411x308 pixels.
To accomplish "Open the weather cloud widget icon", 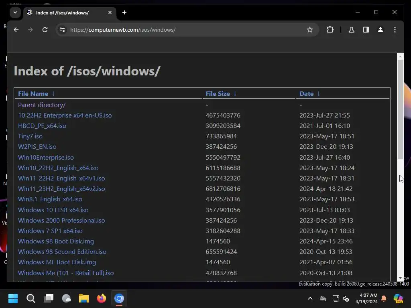I will [66, 298].
